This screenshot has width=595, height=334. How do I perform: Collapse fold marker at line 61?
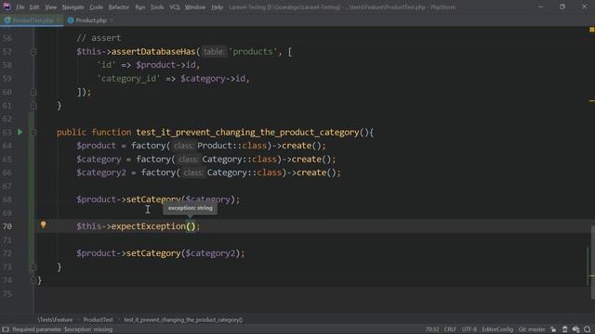point(33,106)
